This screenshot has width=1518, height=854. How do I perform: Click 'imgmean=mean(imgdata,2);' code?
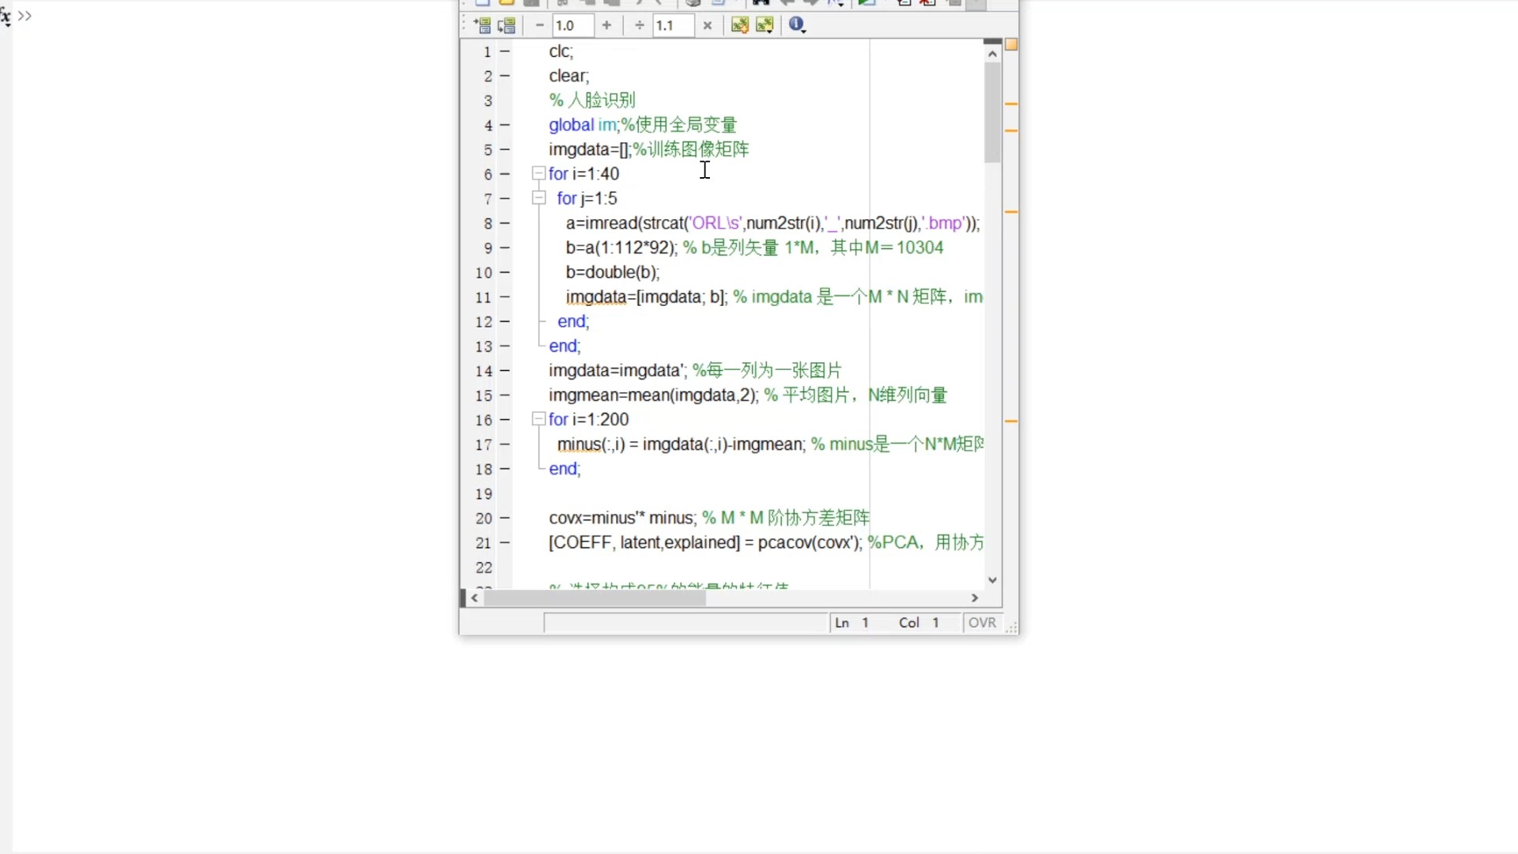pos(654,395)
